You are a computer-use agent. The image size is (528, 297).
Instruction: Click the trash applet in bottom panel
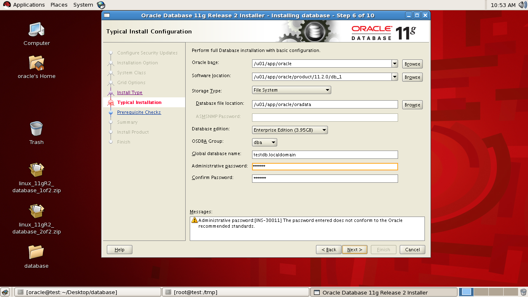(523, 292)
